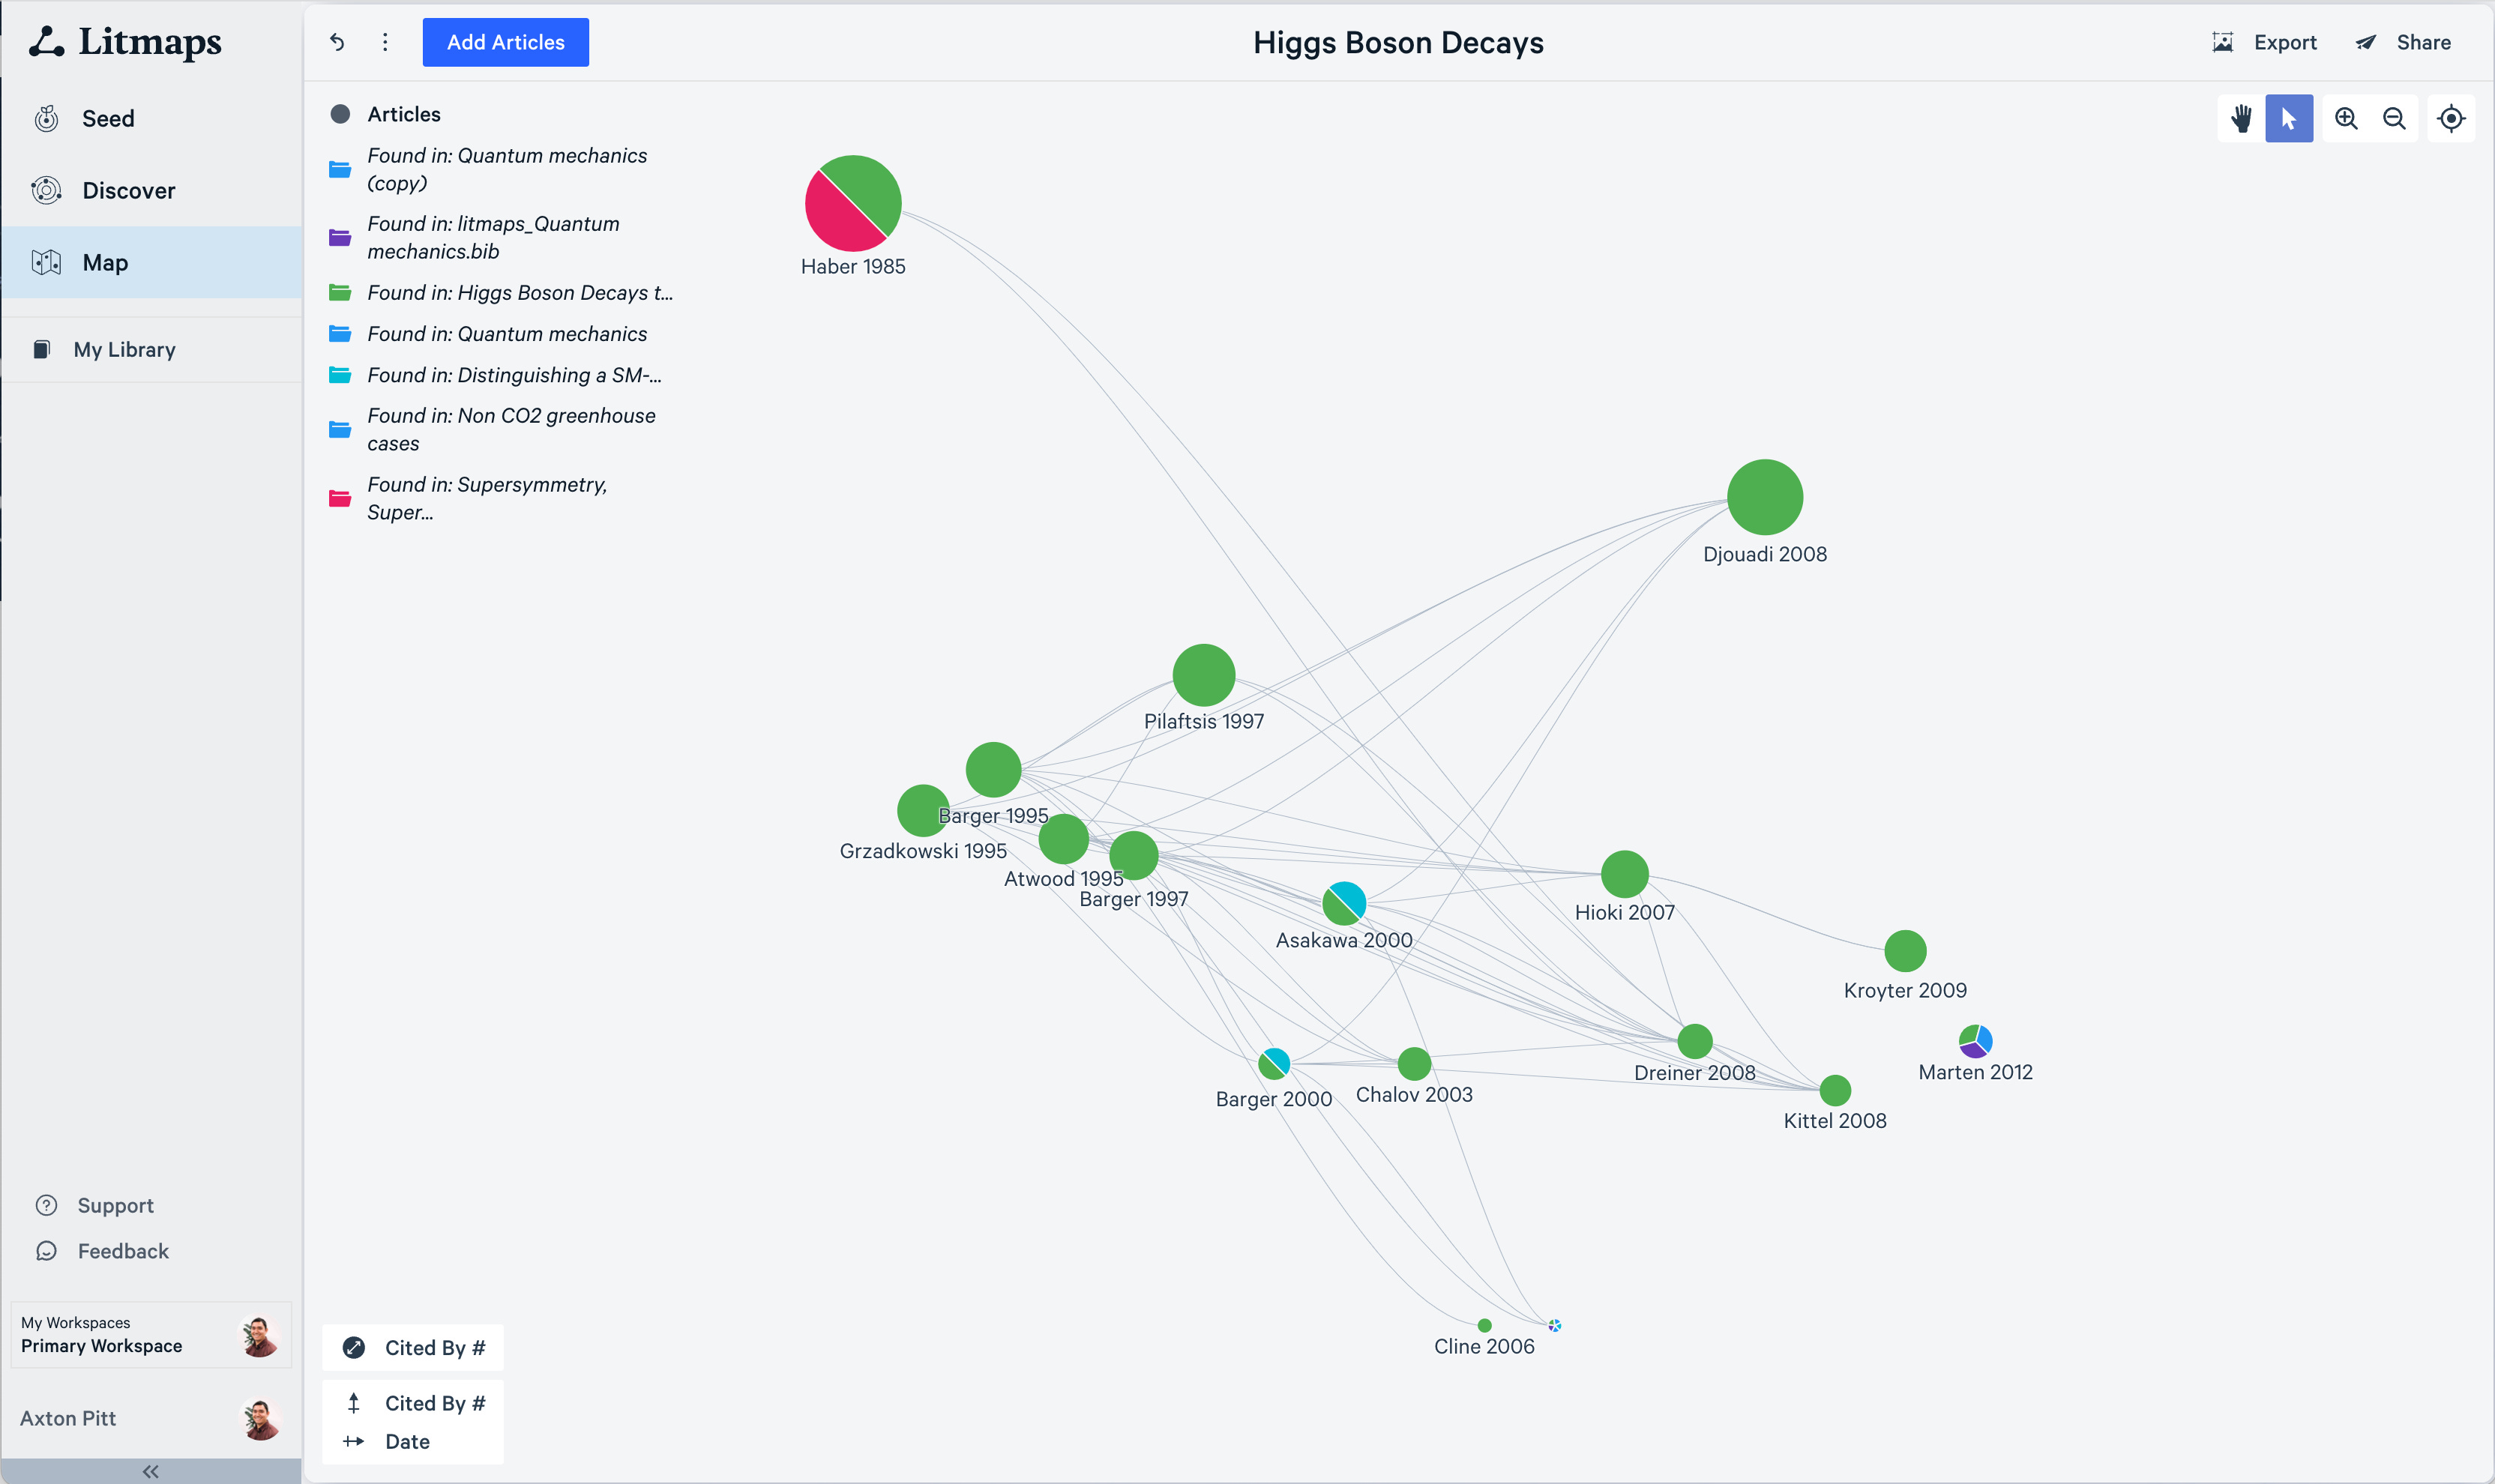Select the Asakawa 2000 node
The image size is (2495, 1484).
tap(1344, 903)
